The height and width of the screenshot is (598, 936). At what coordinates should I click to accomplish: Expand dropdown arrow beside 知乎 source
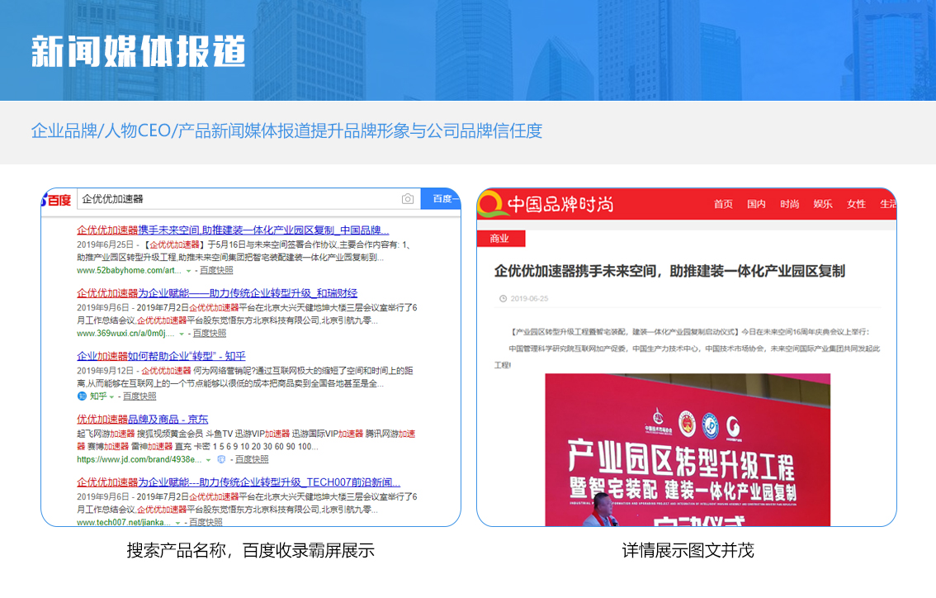pos(111,396)
